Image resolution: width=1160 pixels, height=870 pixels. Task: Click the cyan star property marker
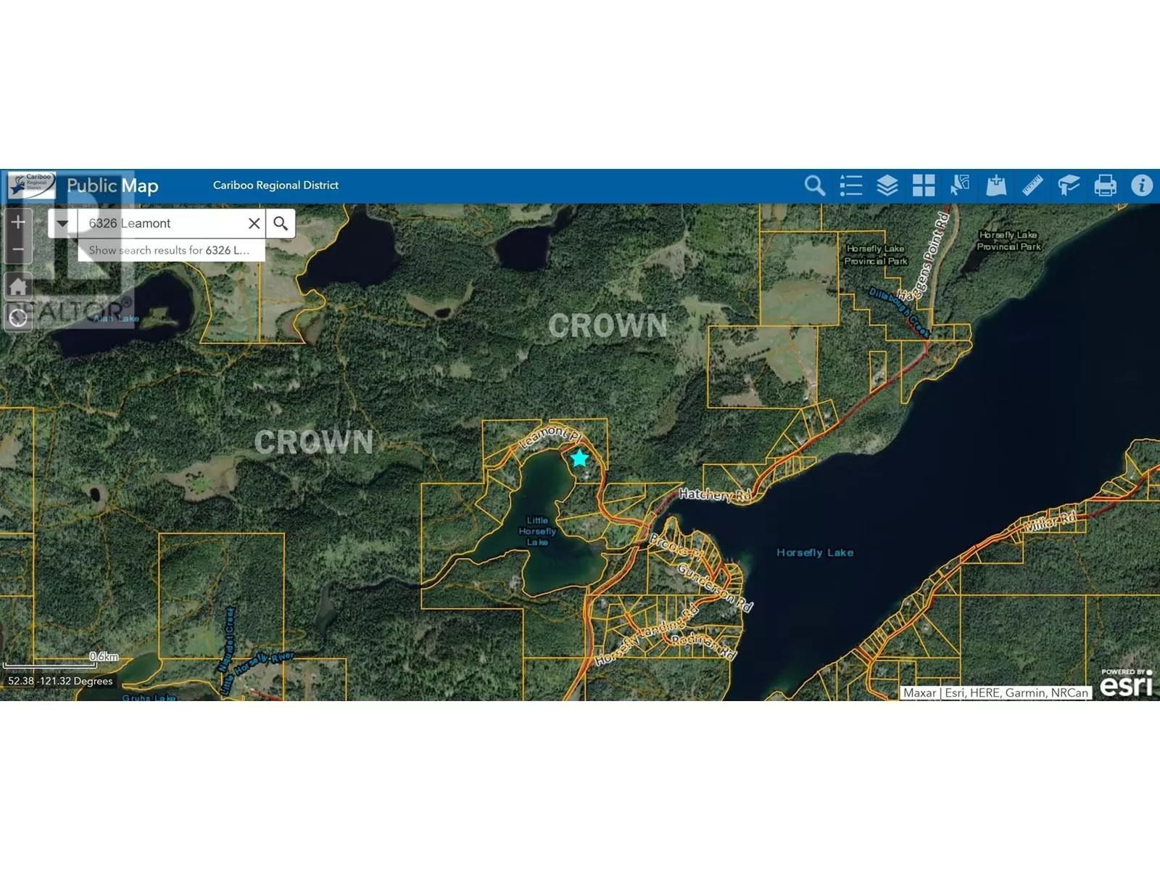pyautogui.click(x=579, y=458)
